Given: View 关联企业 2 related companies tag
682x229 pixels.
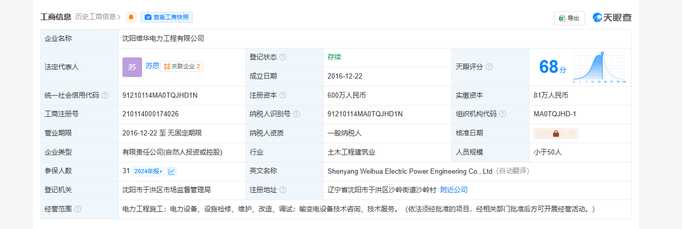Looking at the screenshot, I should (x=182, y=66).
